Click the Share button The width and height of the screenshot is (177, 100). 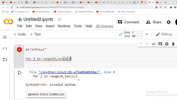[154, 22]
